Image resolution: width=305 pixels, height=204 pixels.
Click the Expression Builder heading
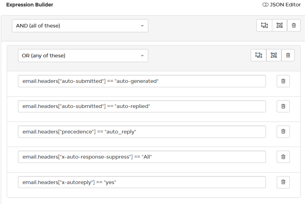pyautogui.click(x=30, y=5)
